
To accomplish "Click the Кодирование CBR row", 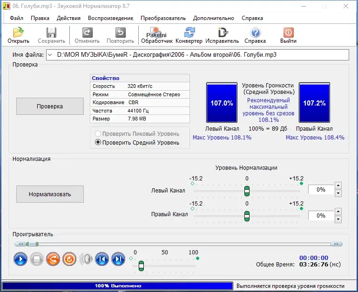I will [140, 102].
